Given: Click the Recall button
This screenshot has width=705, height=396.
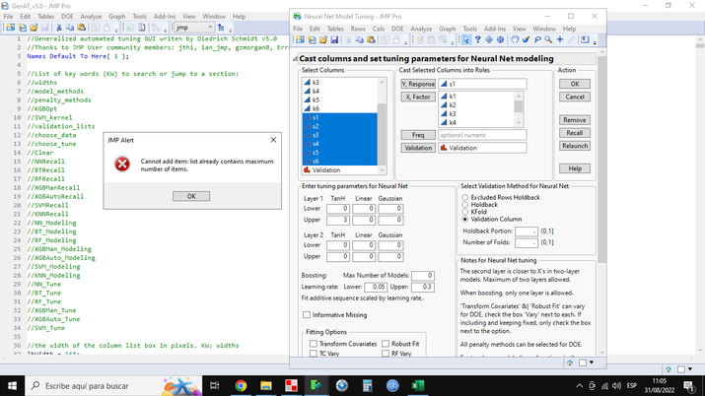Looking at the screenshot, I should coord(575,133).
